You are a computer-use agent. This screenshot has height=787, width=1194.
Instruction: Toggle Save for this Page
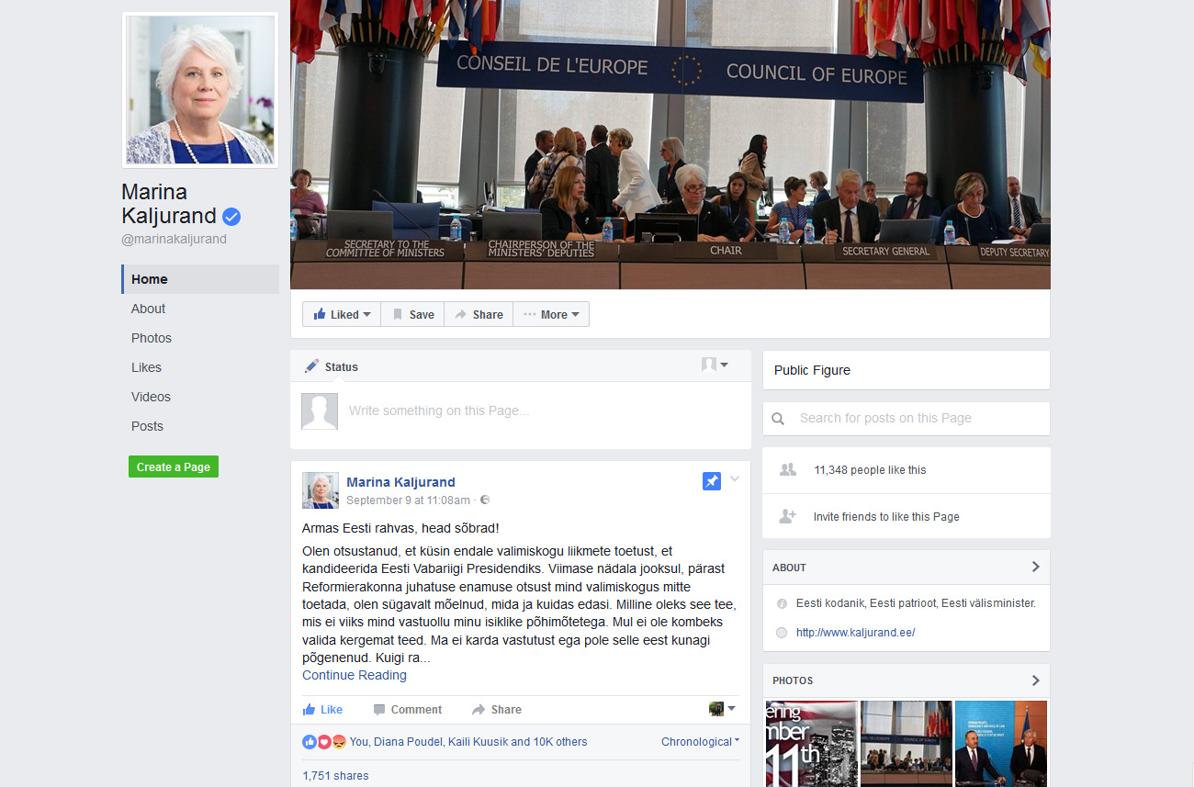412,314
